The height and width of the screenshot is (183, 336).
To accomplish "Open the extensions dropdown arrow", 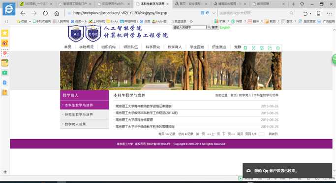I will click(228, 21).
